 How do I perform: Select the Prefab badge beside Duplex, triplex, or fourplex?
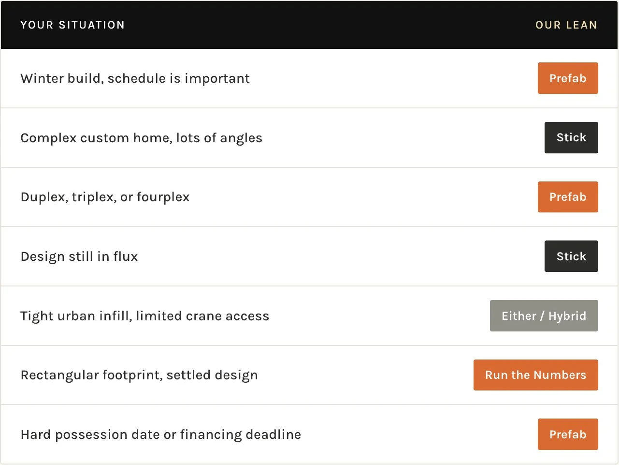[x=567, y=197]
